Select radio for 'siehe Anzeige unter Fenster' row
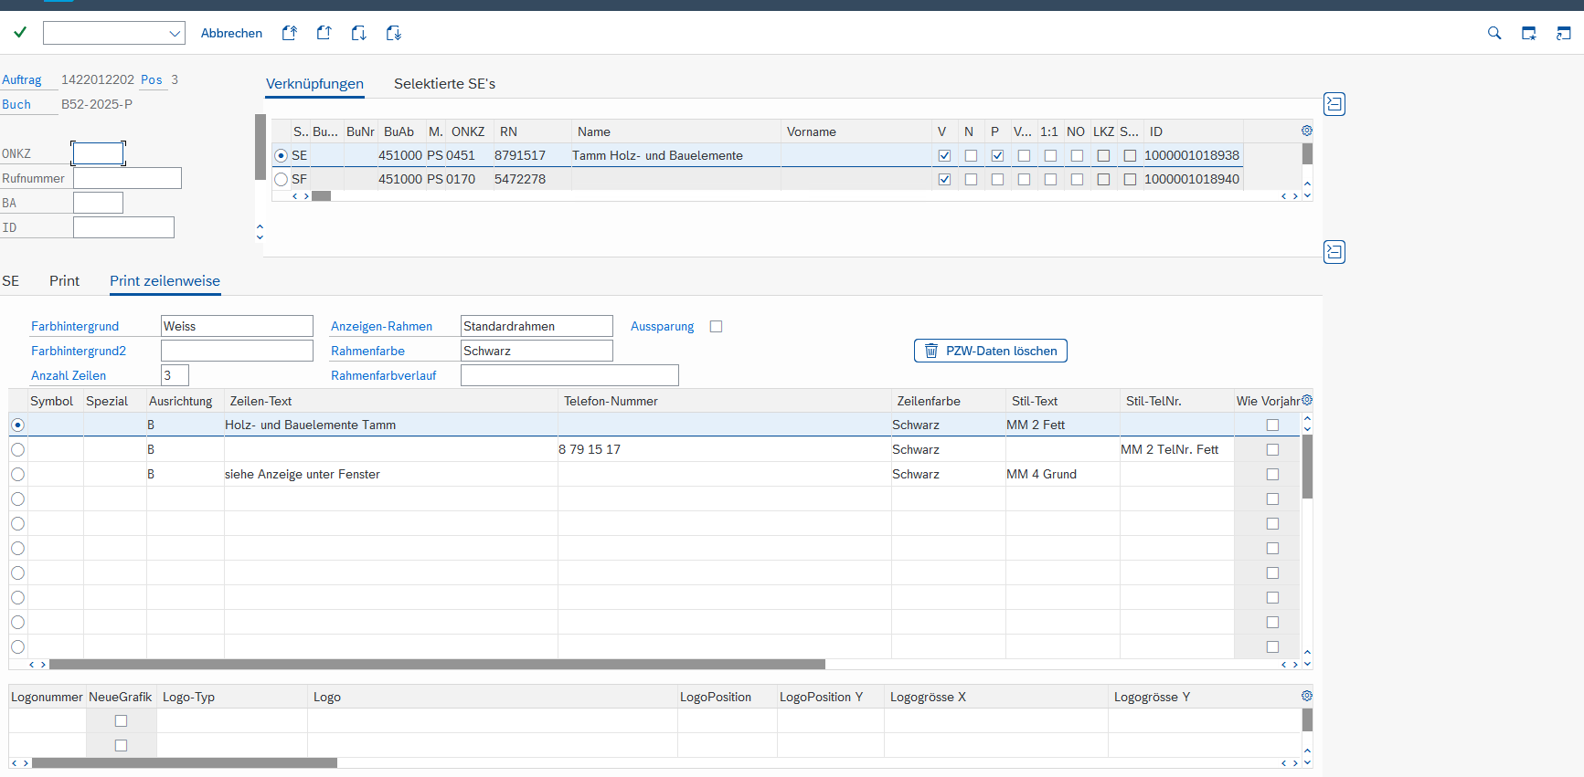 pyautogui.click(x=17, y=474)
